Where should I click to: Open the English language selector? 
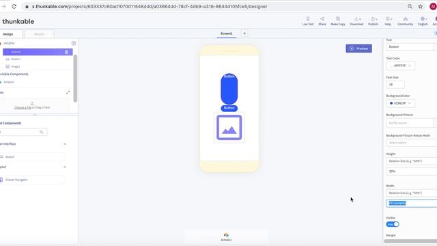(423, 21)
